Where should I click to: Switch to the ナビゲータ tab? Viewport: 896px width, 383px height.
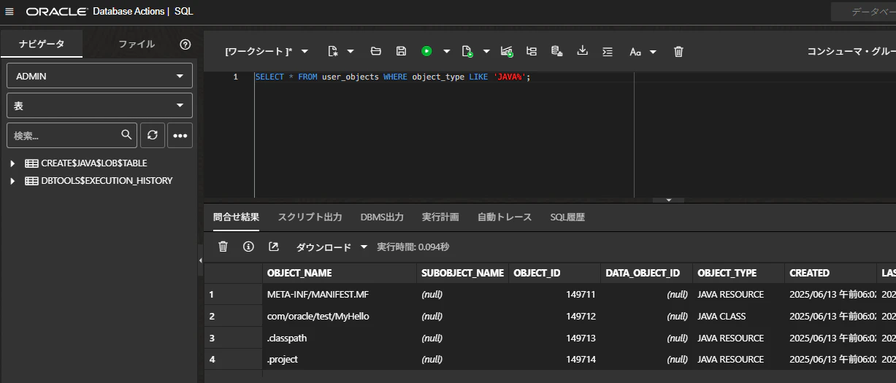click(42, 44)
